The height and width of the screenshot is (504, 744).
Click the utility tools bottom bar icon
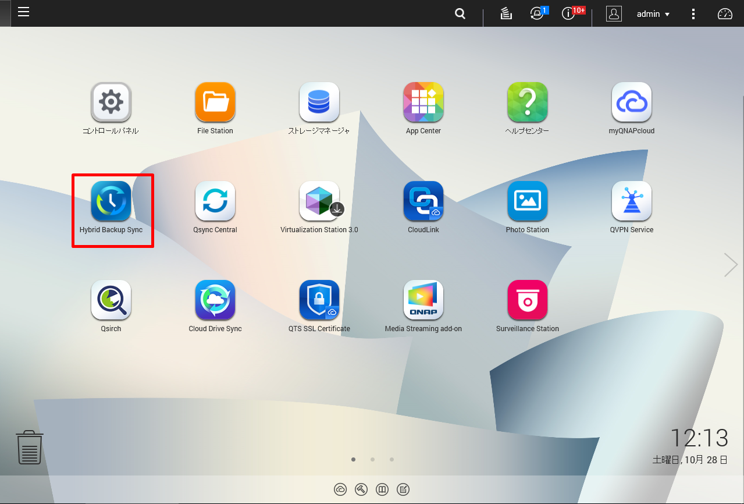[x=361, y=489]
